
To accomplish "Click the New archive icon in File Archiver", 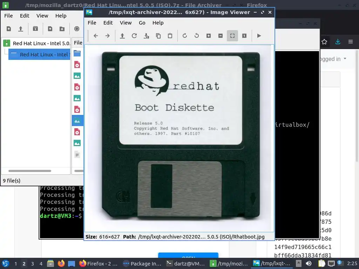I will 9,29.
